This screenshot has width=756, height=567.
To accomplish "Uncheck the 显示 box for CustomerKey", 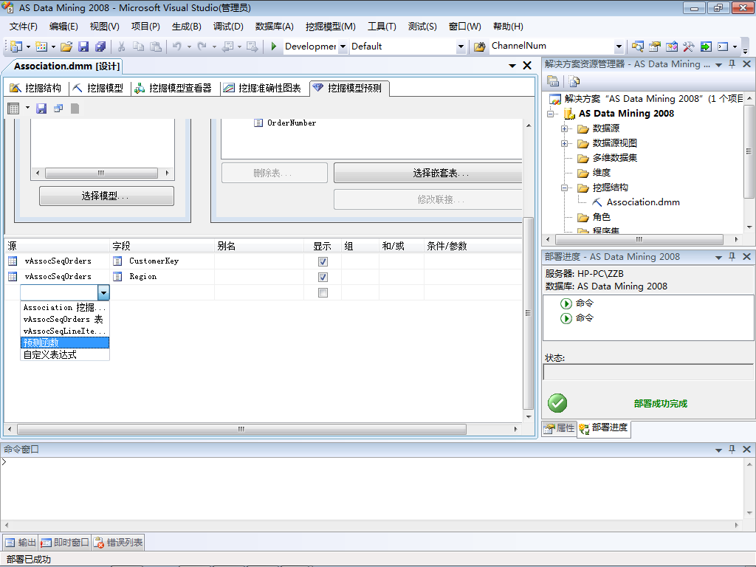I will pyautogui.click(x=323, y=261).
